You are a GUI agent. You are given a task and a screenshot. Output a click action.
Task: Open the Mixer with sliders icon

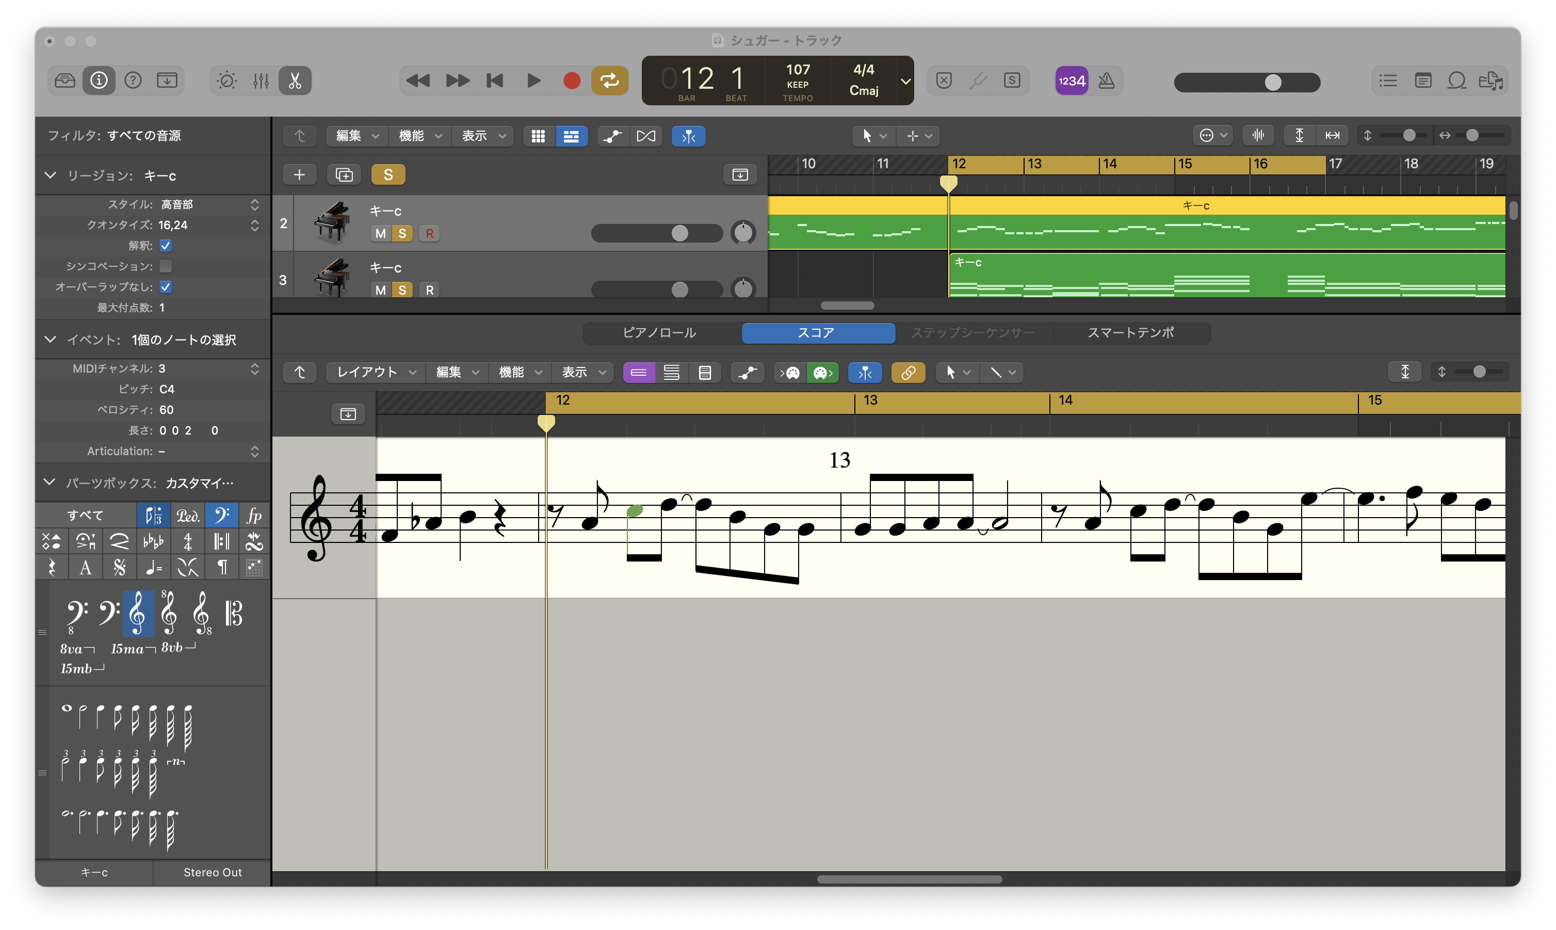pyautogui.click(x=261, y=81)
